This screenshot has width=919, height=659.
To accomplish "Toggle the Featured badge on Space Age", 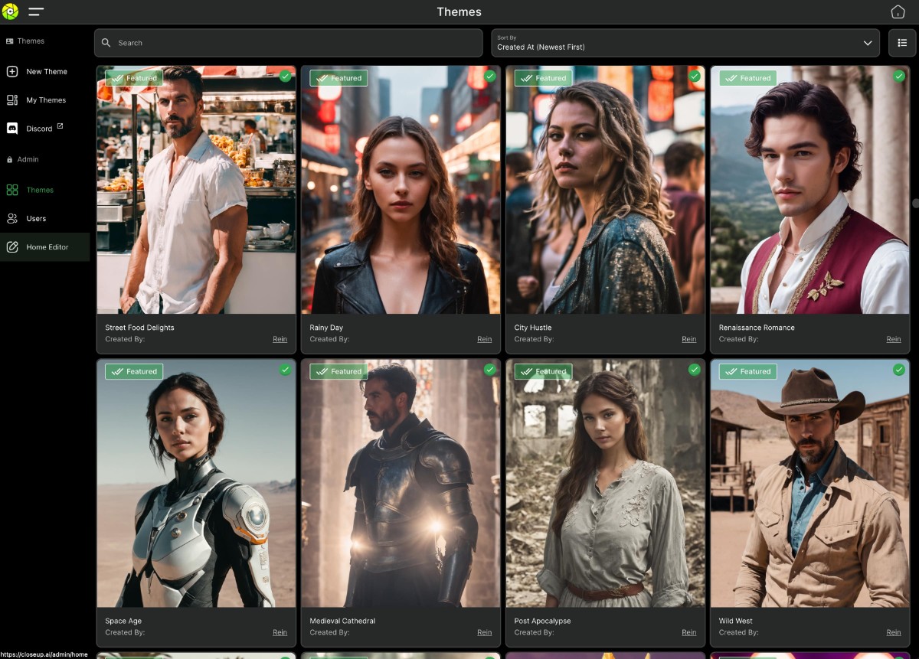I will pyautogui.click(x=134, y=371).
